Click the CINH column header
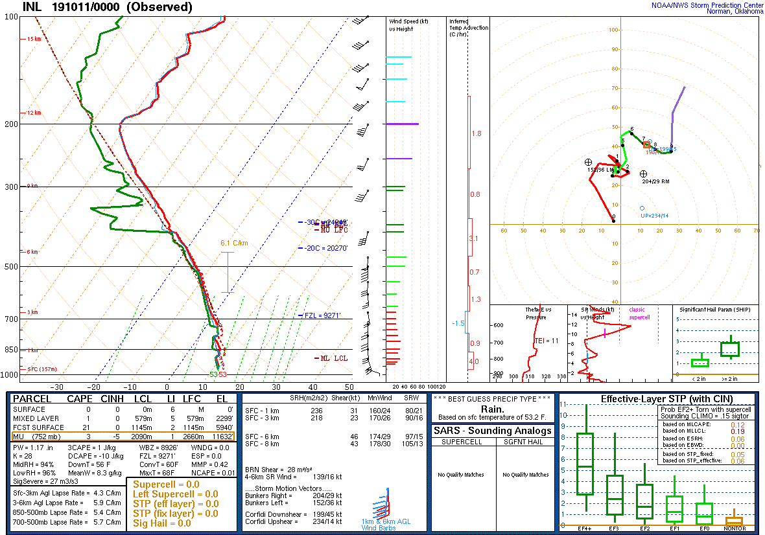This screenshot has height=535, width=765. tap(112, 399)
